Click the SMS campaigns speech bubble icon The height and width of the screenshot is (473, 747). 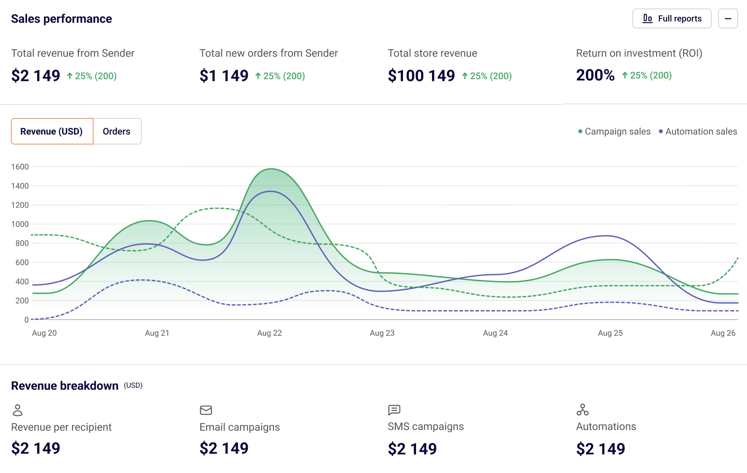pyautogui.click(x=394, y=410)
